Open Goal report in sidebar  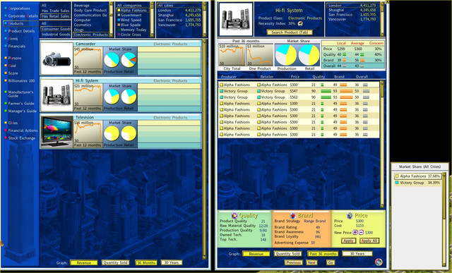coord(12,66)
